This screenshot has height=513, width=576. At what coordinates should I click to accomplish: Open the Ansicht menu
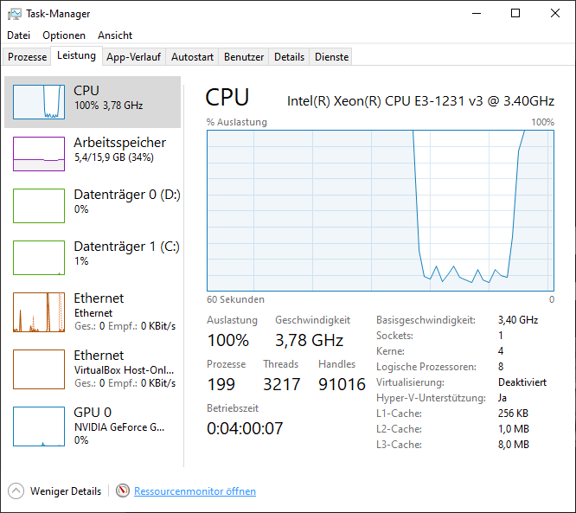[x=115, y=35]
